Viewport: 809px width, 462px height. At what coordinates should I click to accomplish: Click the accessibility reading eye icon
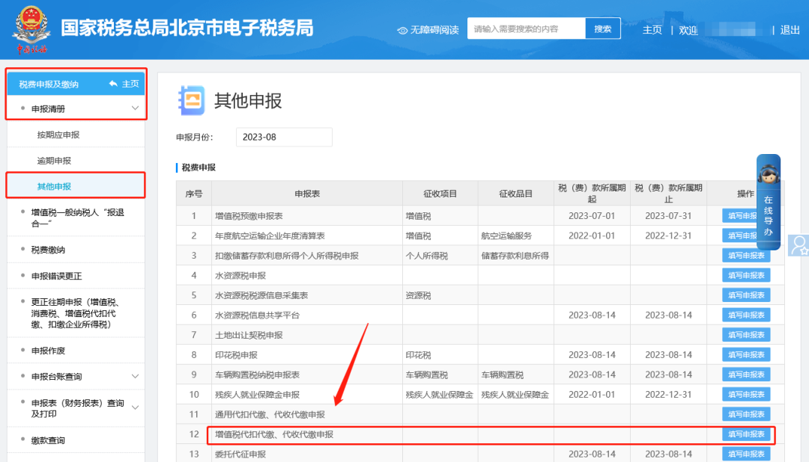tap(402, 31)
